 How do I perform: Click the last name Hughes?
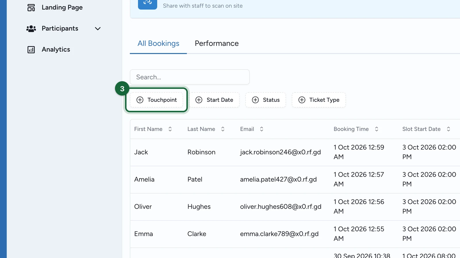pyautogui.click(x=199, y=207)
